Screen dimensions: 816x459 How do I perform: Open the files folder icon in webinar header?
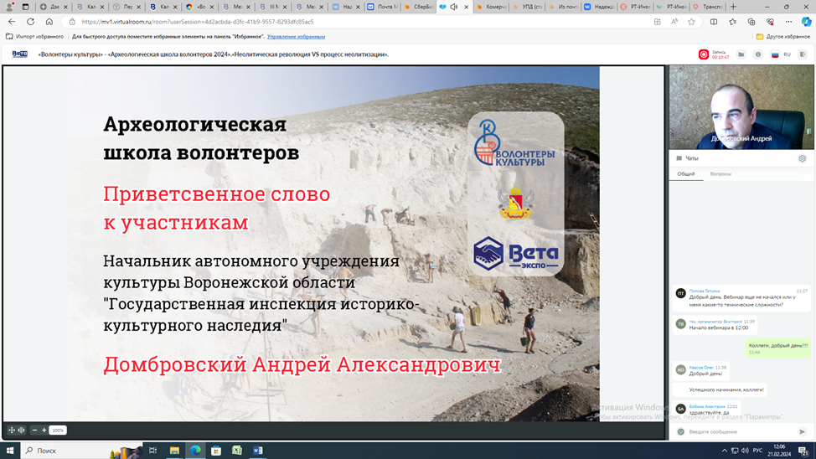[741, 54]
